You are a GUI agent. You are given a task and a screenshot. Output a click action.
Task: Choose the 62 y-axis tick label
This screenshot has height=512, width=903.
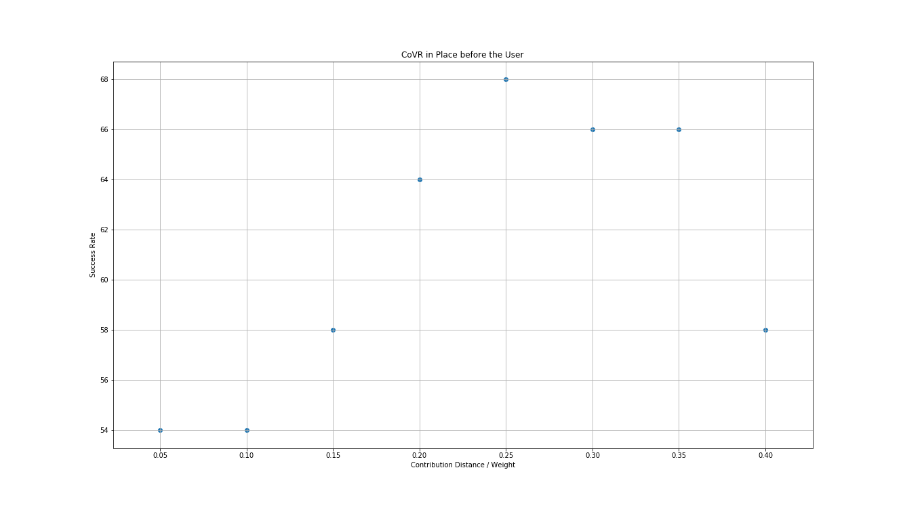pyautogui.click(x=104, y=230)
